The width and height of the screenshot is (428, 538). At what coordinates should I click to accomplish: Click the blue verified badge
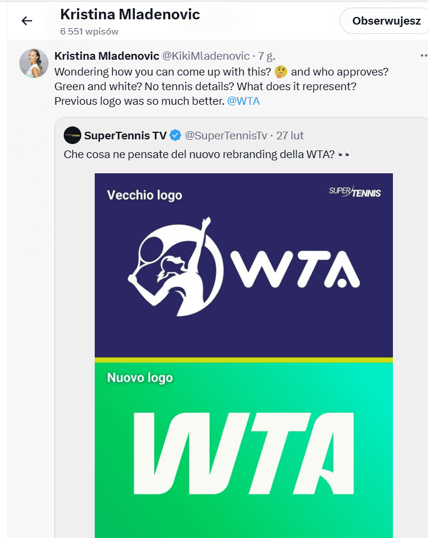coord(175,136)
